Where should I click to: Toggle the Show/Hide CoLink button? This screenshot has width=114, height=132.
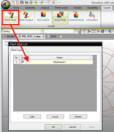[60, 17]
